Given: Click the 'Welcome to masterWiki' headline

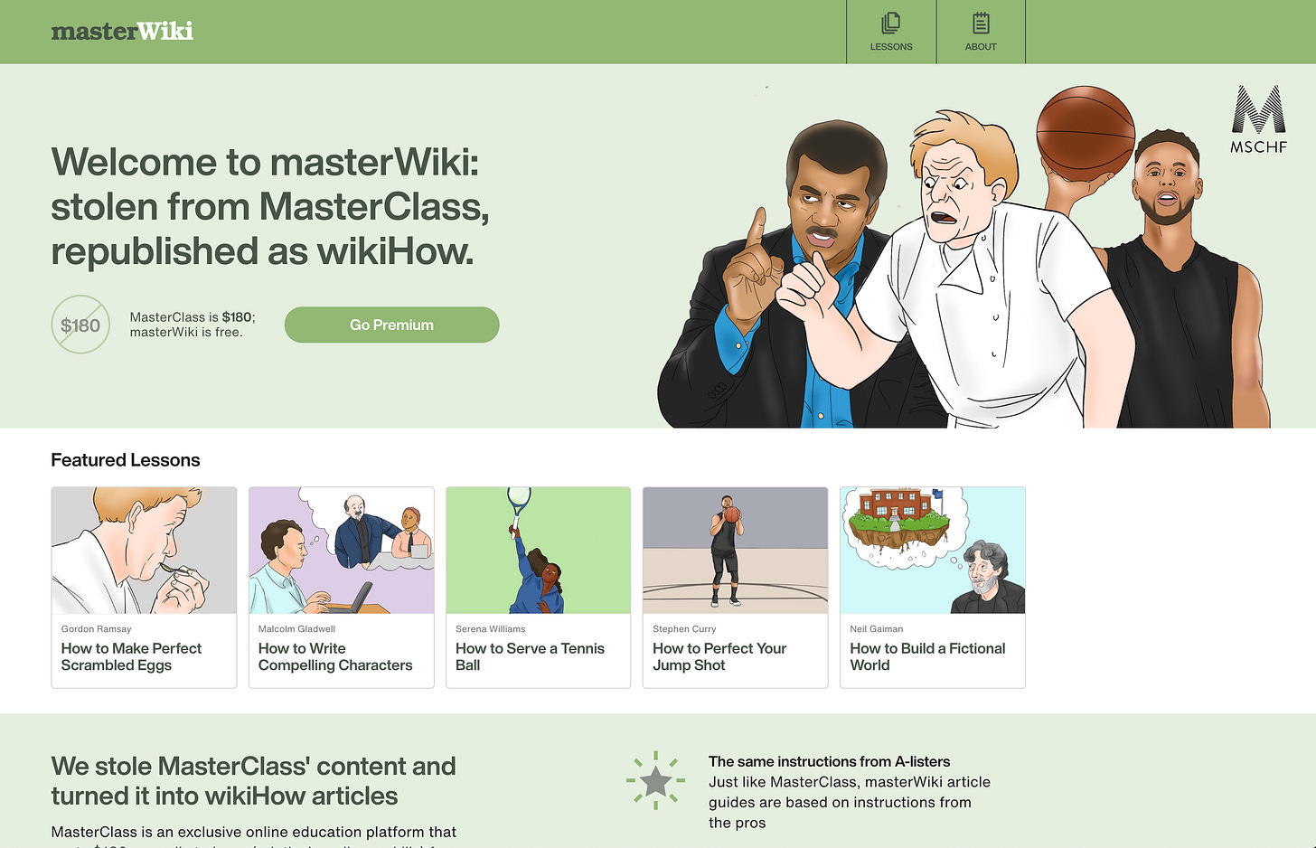Looking at the screenshot, I should (270, 206).
